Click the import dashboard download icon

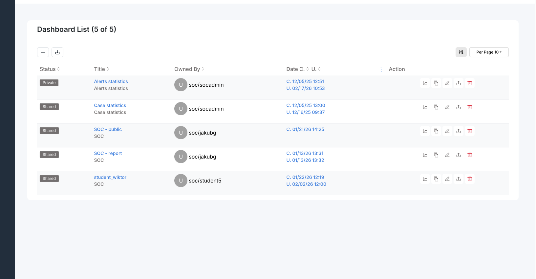tap(57, 52)
